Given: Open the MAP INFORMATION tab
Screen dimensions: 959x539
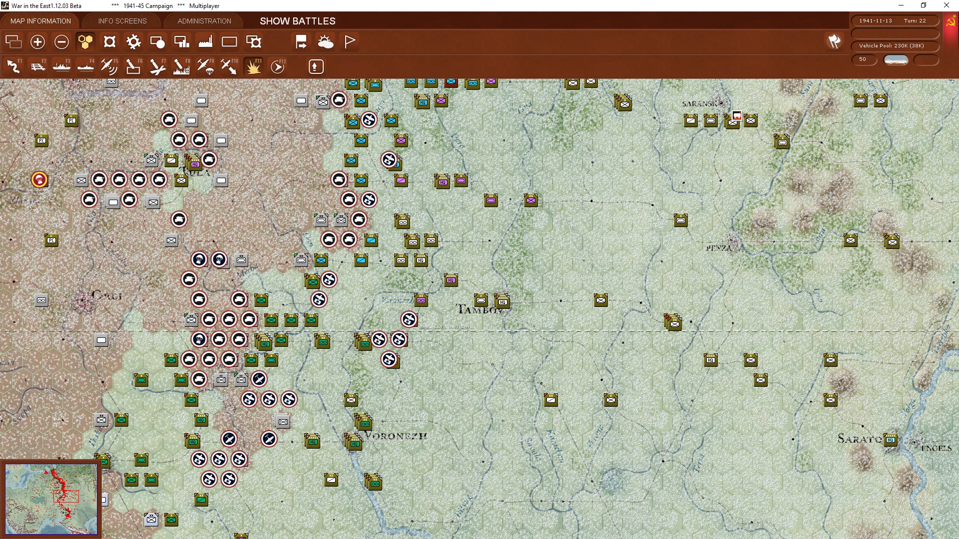Looking at the screenshot, I should click(40, 21).
